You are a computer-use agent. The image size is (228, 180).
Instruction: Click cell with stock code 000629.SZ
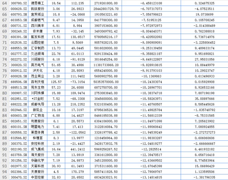[19, 9]
